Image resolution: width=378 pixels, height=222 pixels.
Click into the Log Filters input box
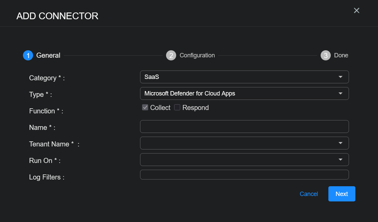pyautogui.click(x=244, y=175)
